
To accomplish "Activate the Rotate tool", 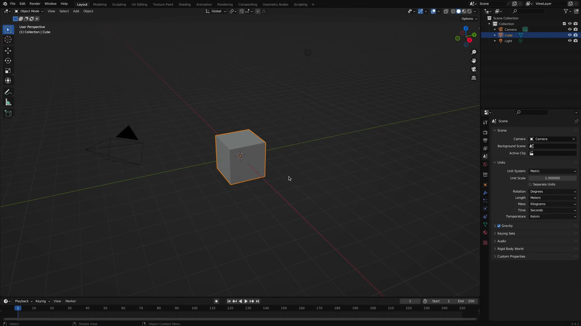I will tap(8, 60).
